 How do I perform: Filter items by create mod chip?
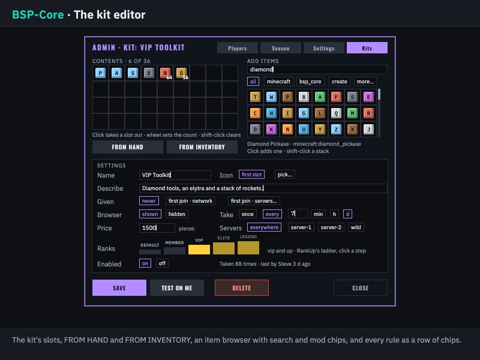340,82
